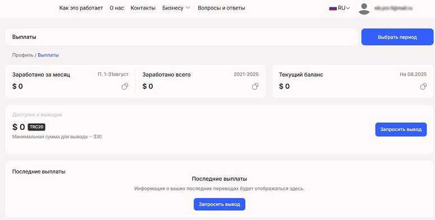Click the info text about последних переводах

click(x=219, y=189)
